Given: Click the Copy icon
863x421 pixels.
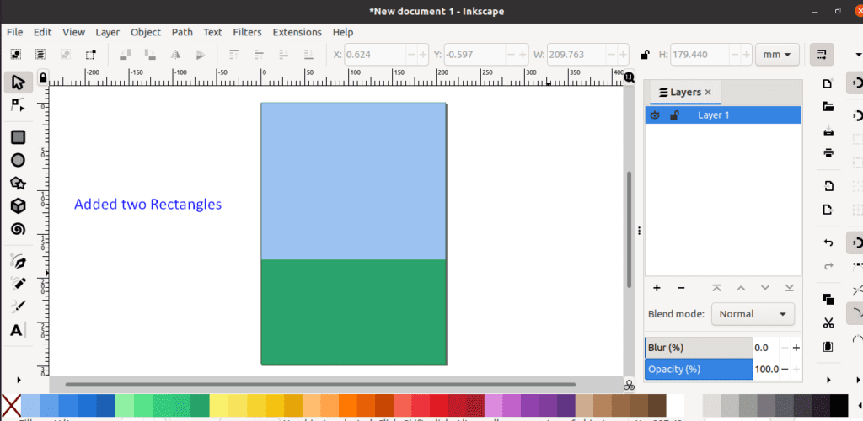Looking at the screenshot, I should pos(828,299).
